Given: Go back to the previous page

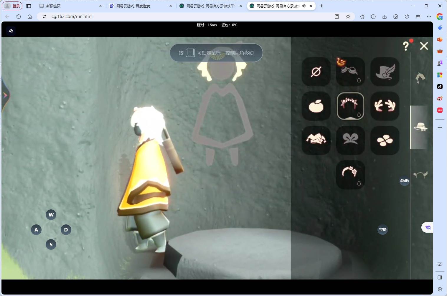Looking at the screenshot, I should (7, 16).
